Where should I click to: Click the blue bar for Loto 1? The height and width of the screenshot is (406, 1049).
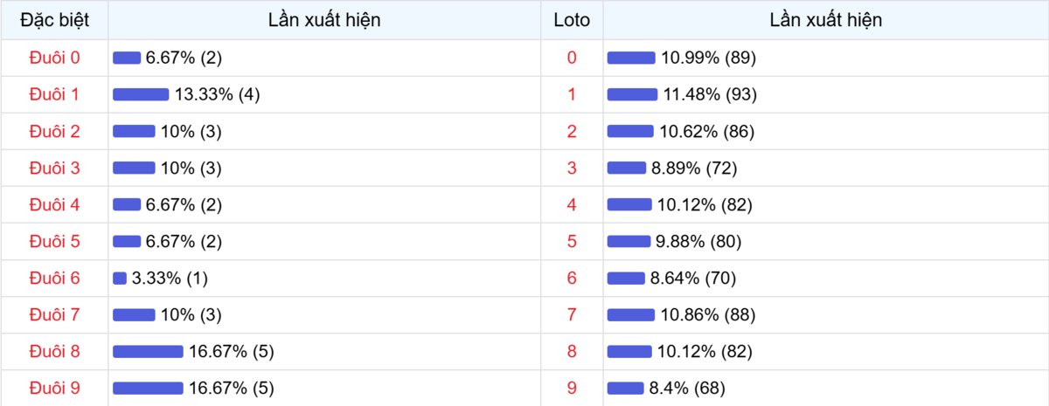[x=632, y=94]
